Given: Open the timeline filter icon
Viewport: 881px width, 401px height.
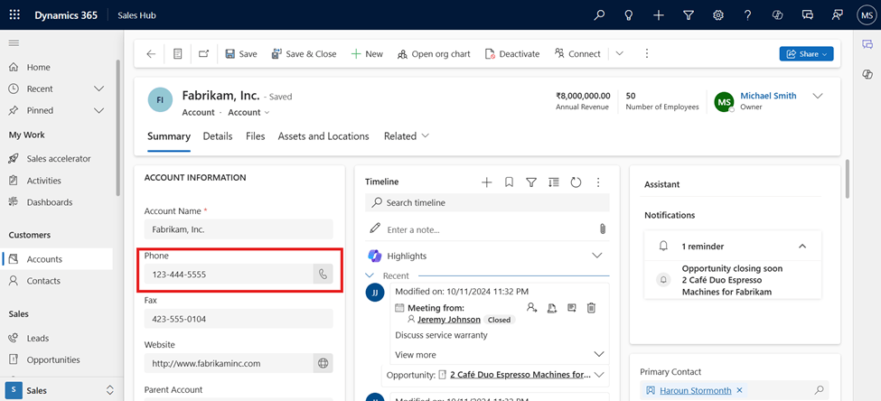Looking at the screenshot, I should [x=531, y=182].
